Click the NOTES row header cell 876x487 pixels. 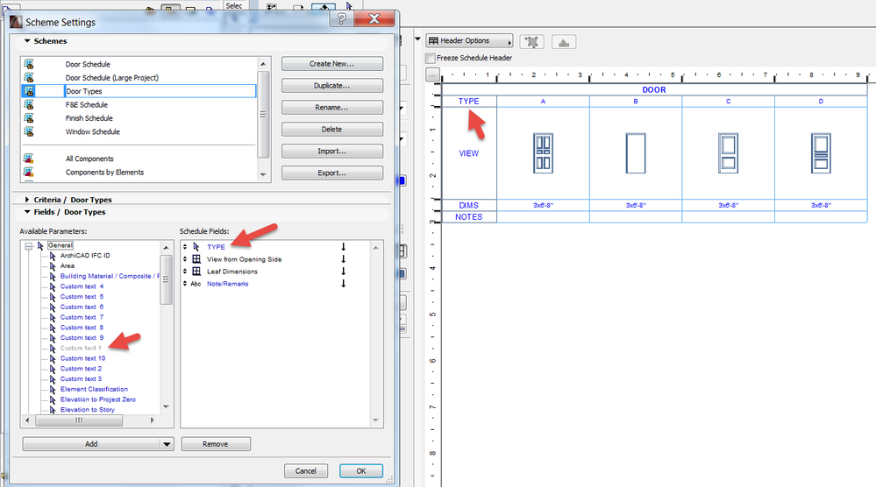[x=469, y=217]
